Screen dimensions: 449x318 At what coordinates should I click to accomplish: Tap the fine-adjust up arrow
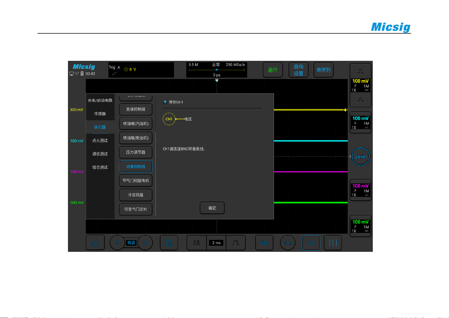118,243
